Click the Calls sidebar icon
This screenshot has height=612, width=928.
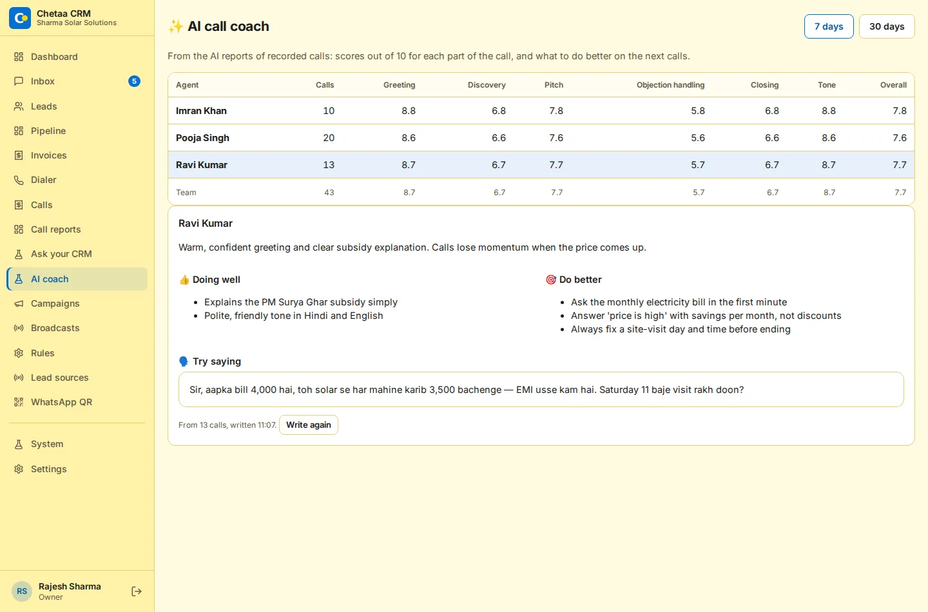tap(19, 205)
